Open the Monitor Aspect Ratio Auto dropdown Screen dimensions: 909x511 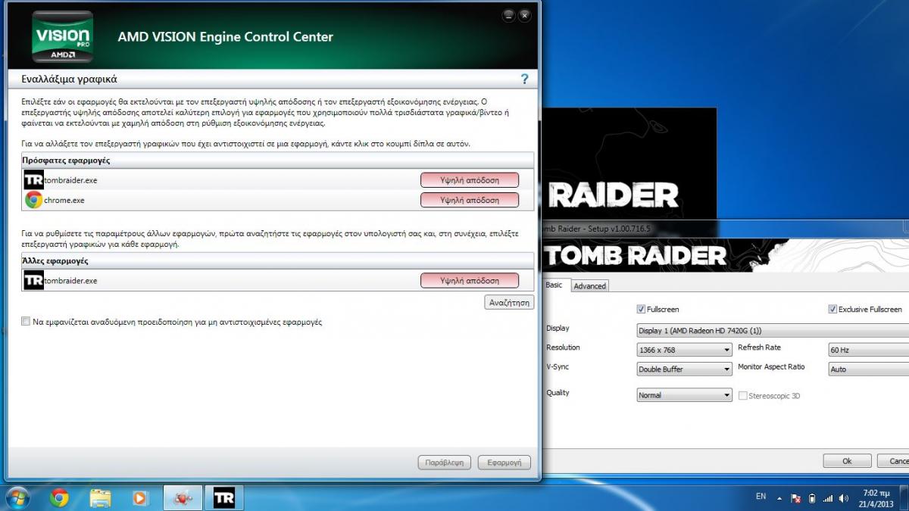869,369
